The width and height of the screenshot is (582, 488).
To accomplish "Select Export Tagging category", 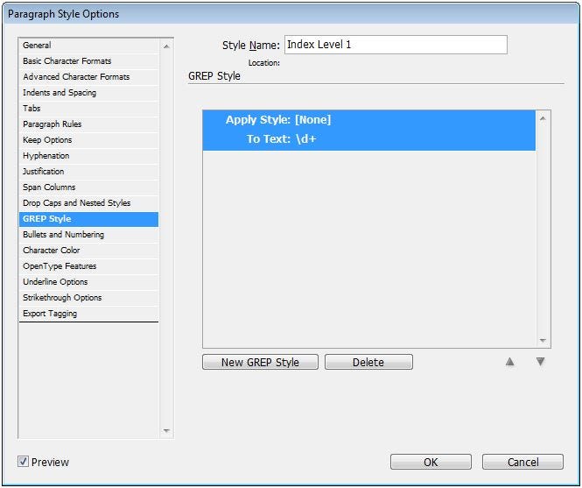I will point(88,314).
